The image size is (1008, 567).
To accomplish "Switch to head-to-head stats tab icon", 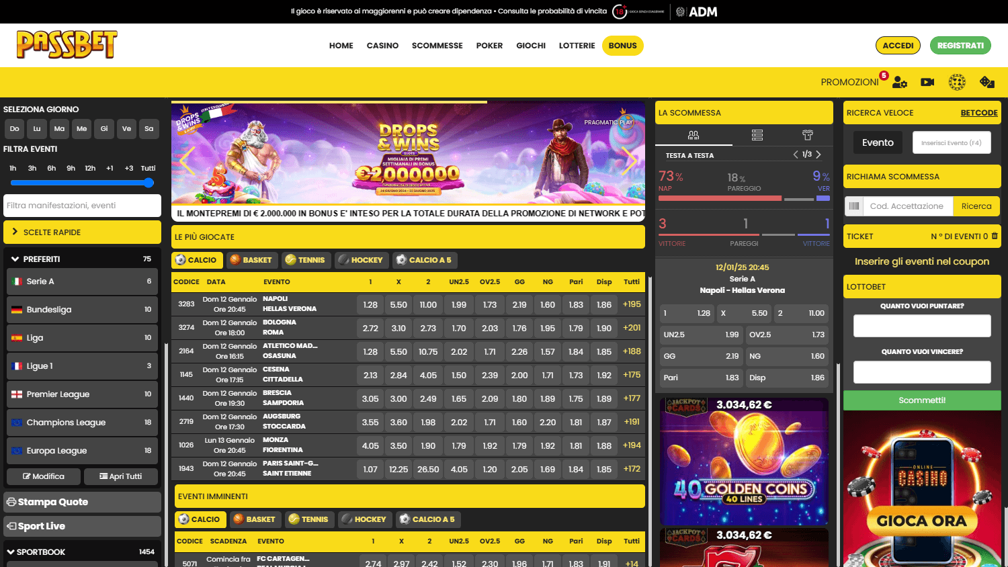I will click(x=694, y=135).
